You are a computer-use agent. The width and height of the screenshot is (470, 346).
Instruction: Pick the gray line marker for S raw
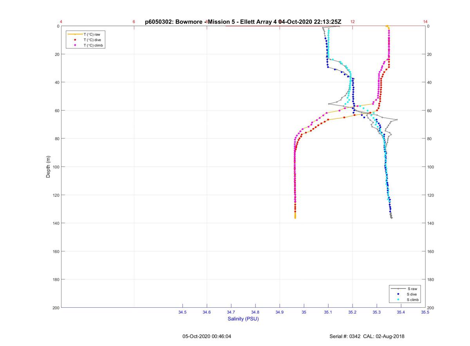tap(398, 289)
